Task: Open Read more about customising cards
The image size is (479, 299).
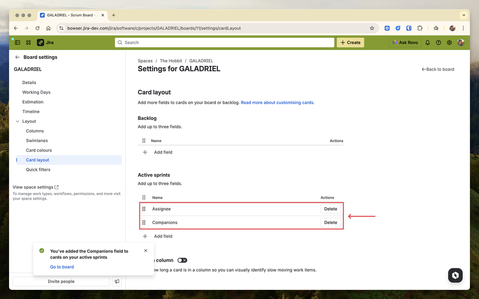Action: [x=277, y=103]
